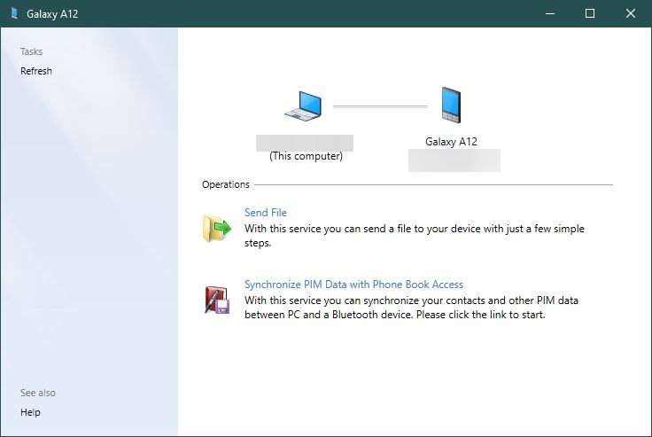Image resolution: width=652 pixels, height=437 pixels.
Task: Click the Send File description text
Action: 414,235
